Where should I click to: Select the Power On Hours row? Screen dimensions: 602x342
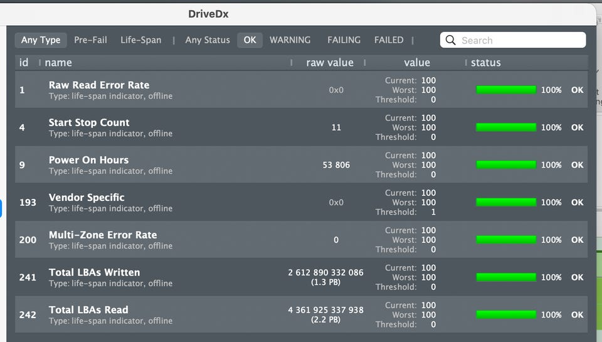tap(302, 165)
